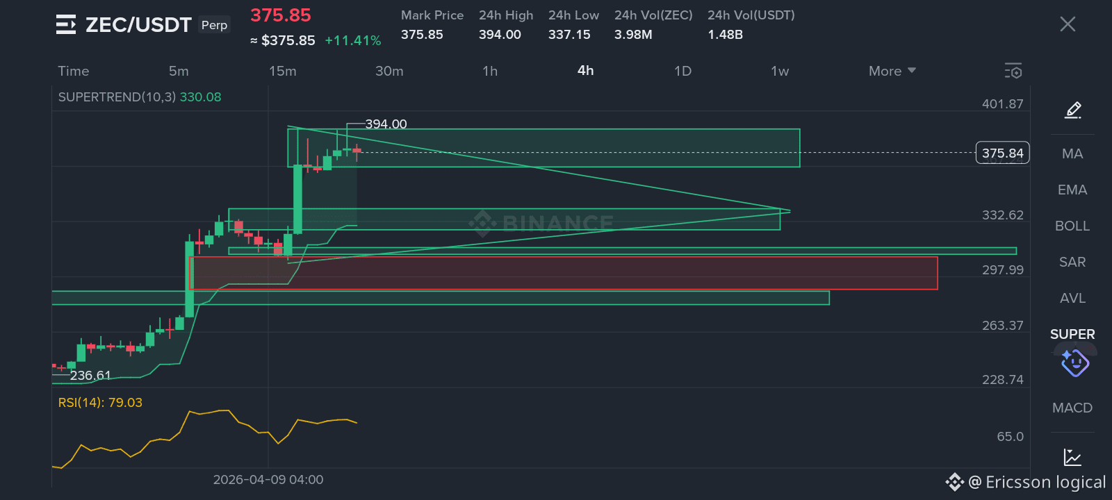Image resolution: width=1112 pixels, height=500 pixels.
Task: Close the chart with the X icon
Action: [x=1068, y=24]
